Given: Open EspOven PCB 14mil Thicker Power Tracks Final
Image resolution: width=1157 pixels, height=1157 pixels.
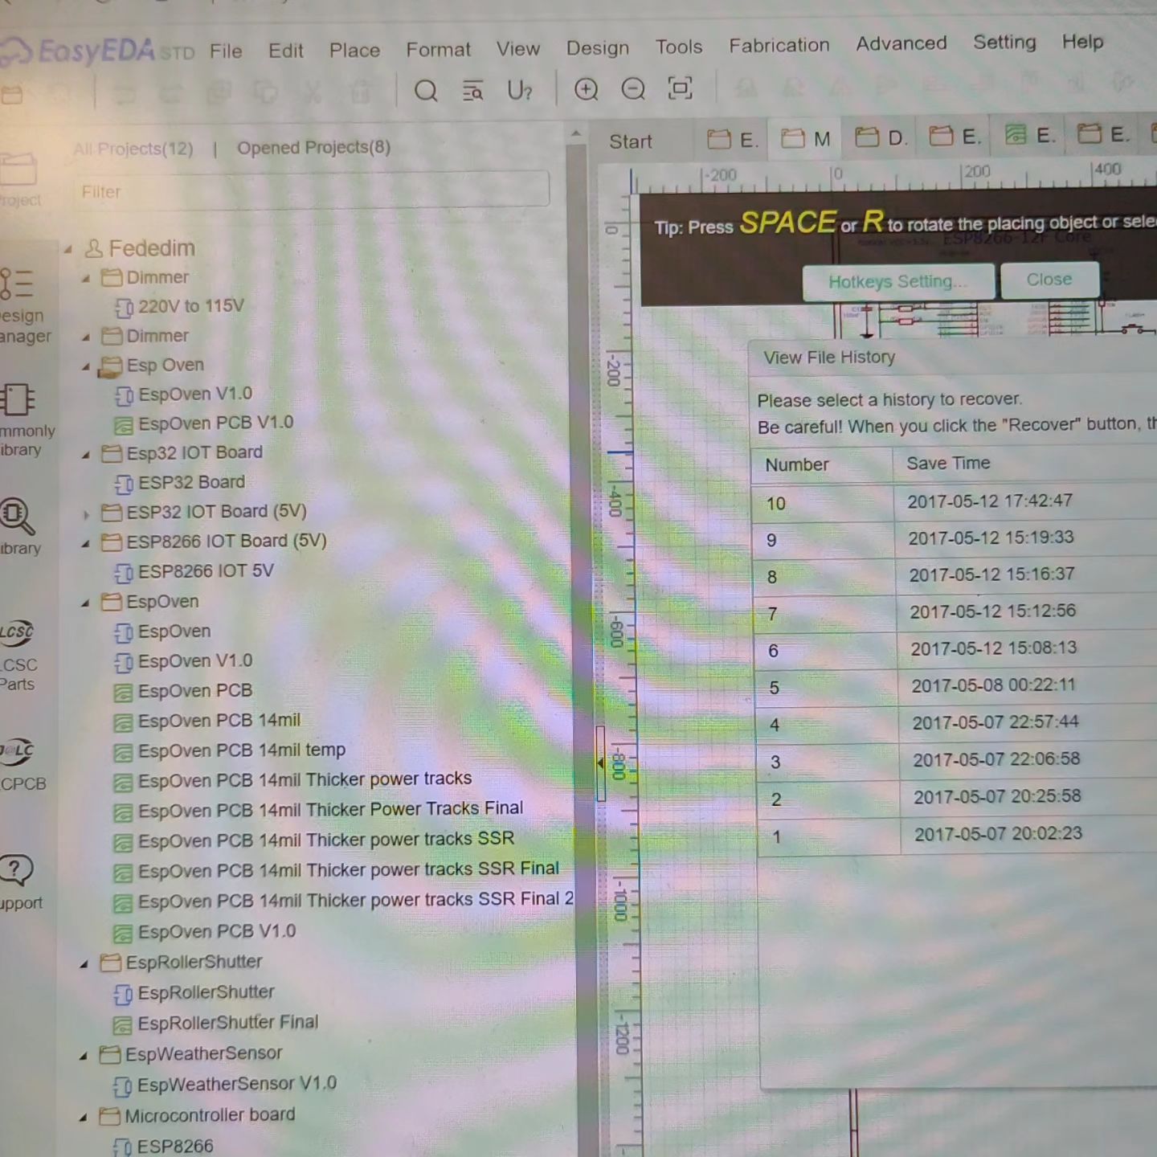Looking at the screenshot, I should [x=318, y=809].
